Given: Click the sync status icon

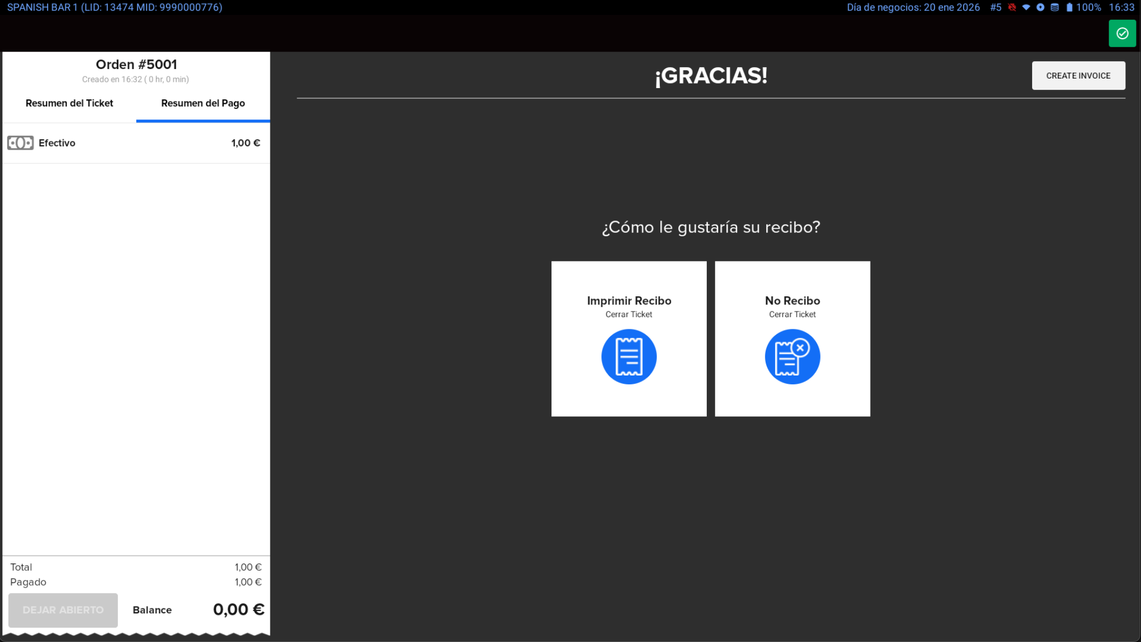Looking at the screenshot, I should coord(1041,7).
